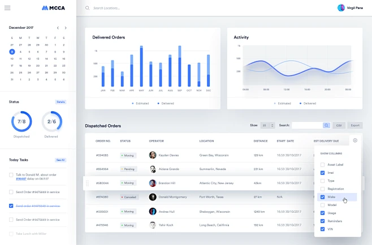Check the Asset Label column checkbox
This screenshot has width=372, height=245.
click(322, 165)
